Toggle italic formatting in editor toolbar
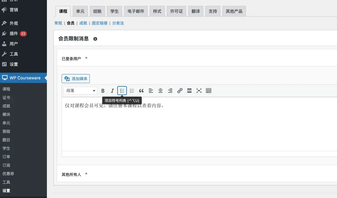This screenshot has height=198, width=337. [112, 91]
